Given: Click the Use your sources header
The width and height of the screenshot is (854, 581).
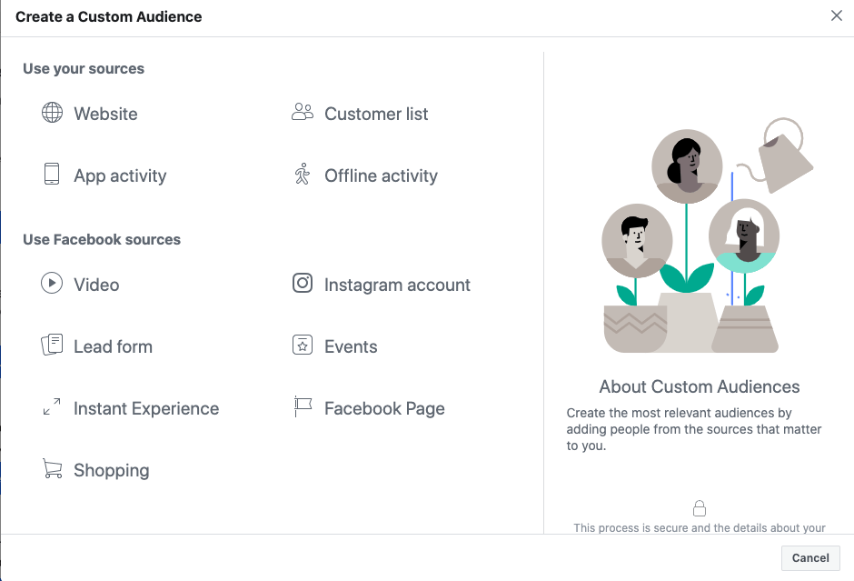Looking at the screenshot, I should 84,68.
